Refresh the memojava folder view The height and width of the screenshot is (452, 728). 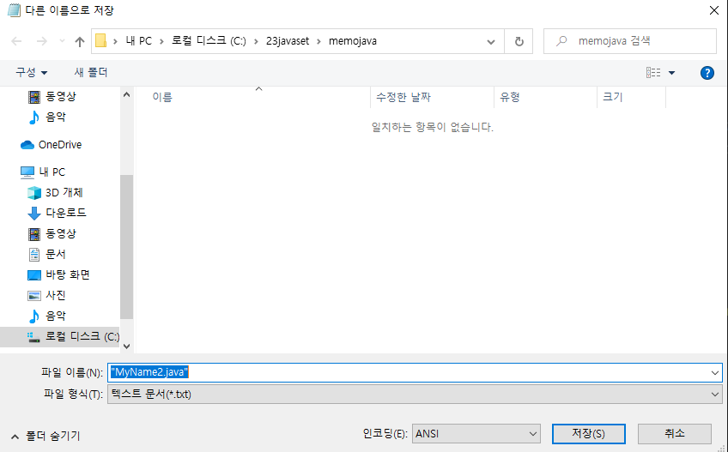(519, 41)
